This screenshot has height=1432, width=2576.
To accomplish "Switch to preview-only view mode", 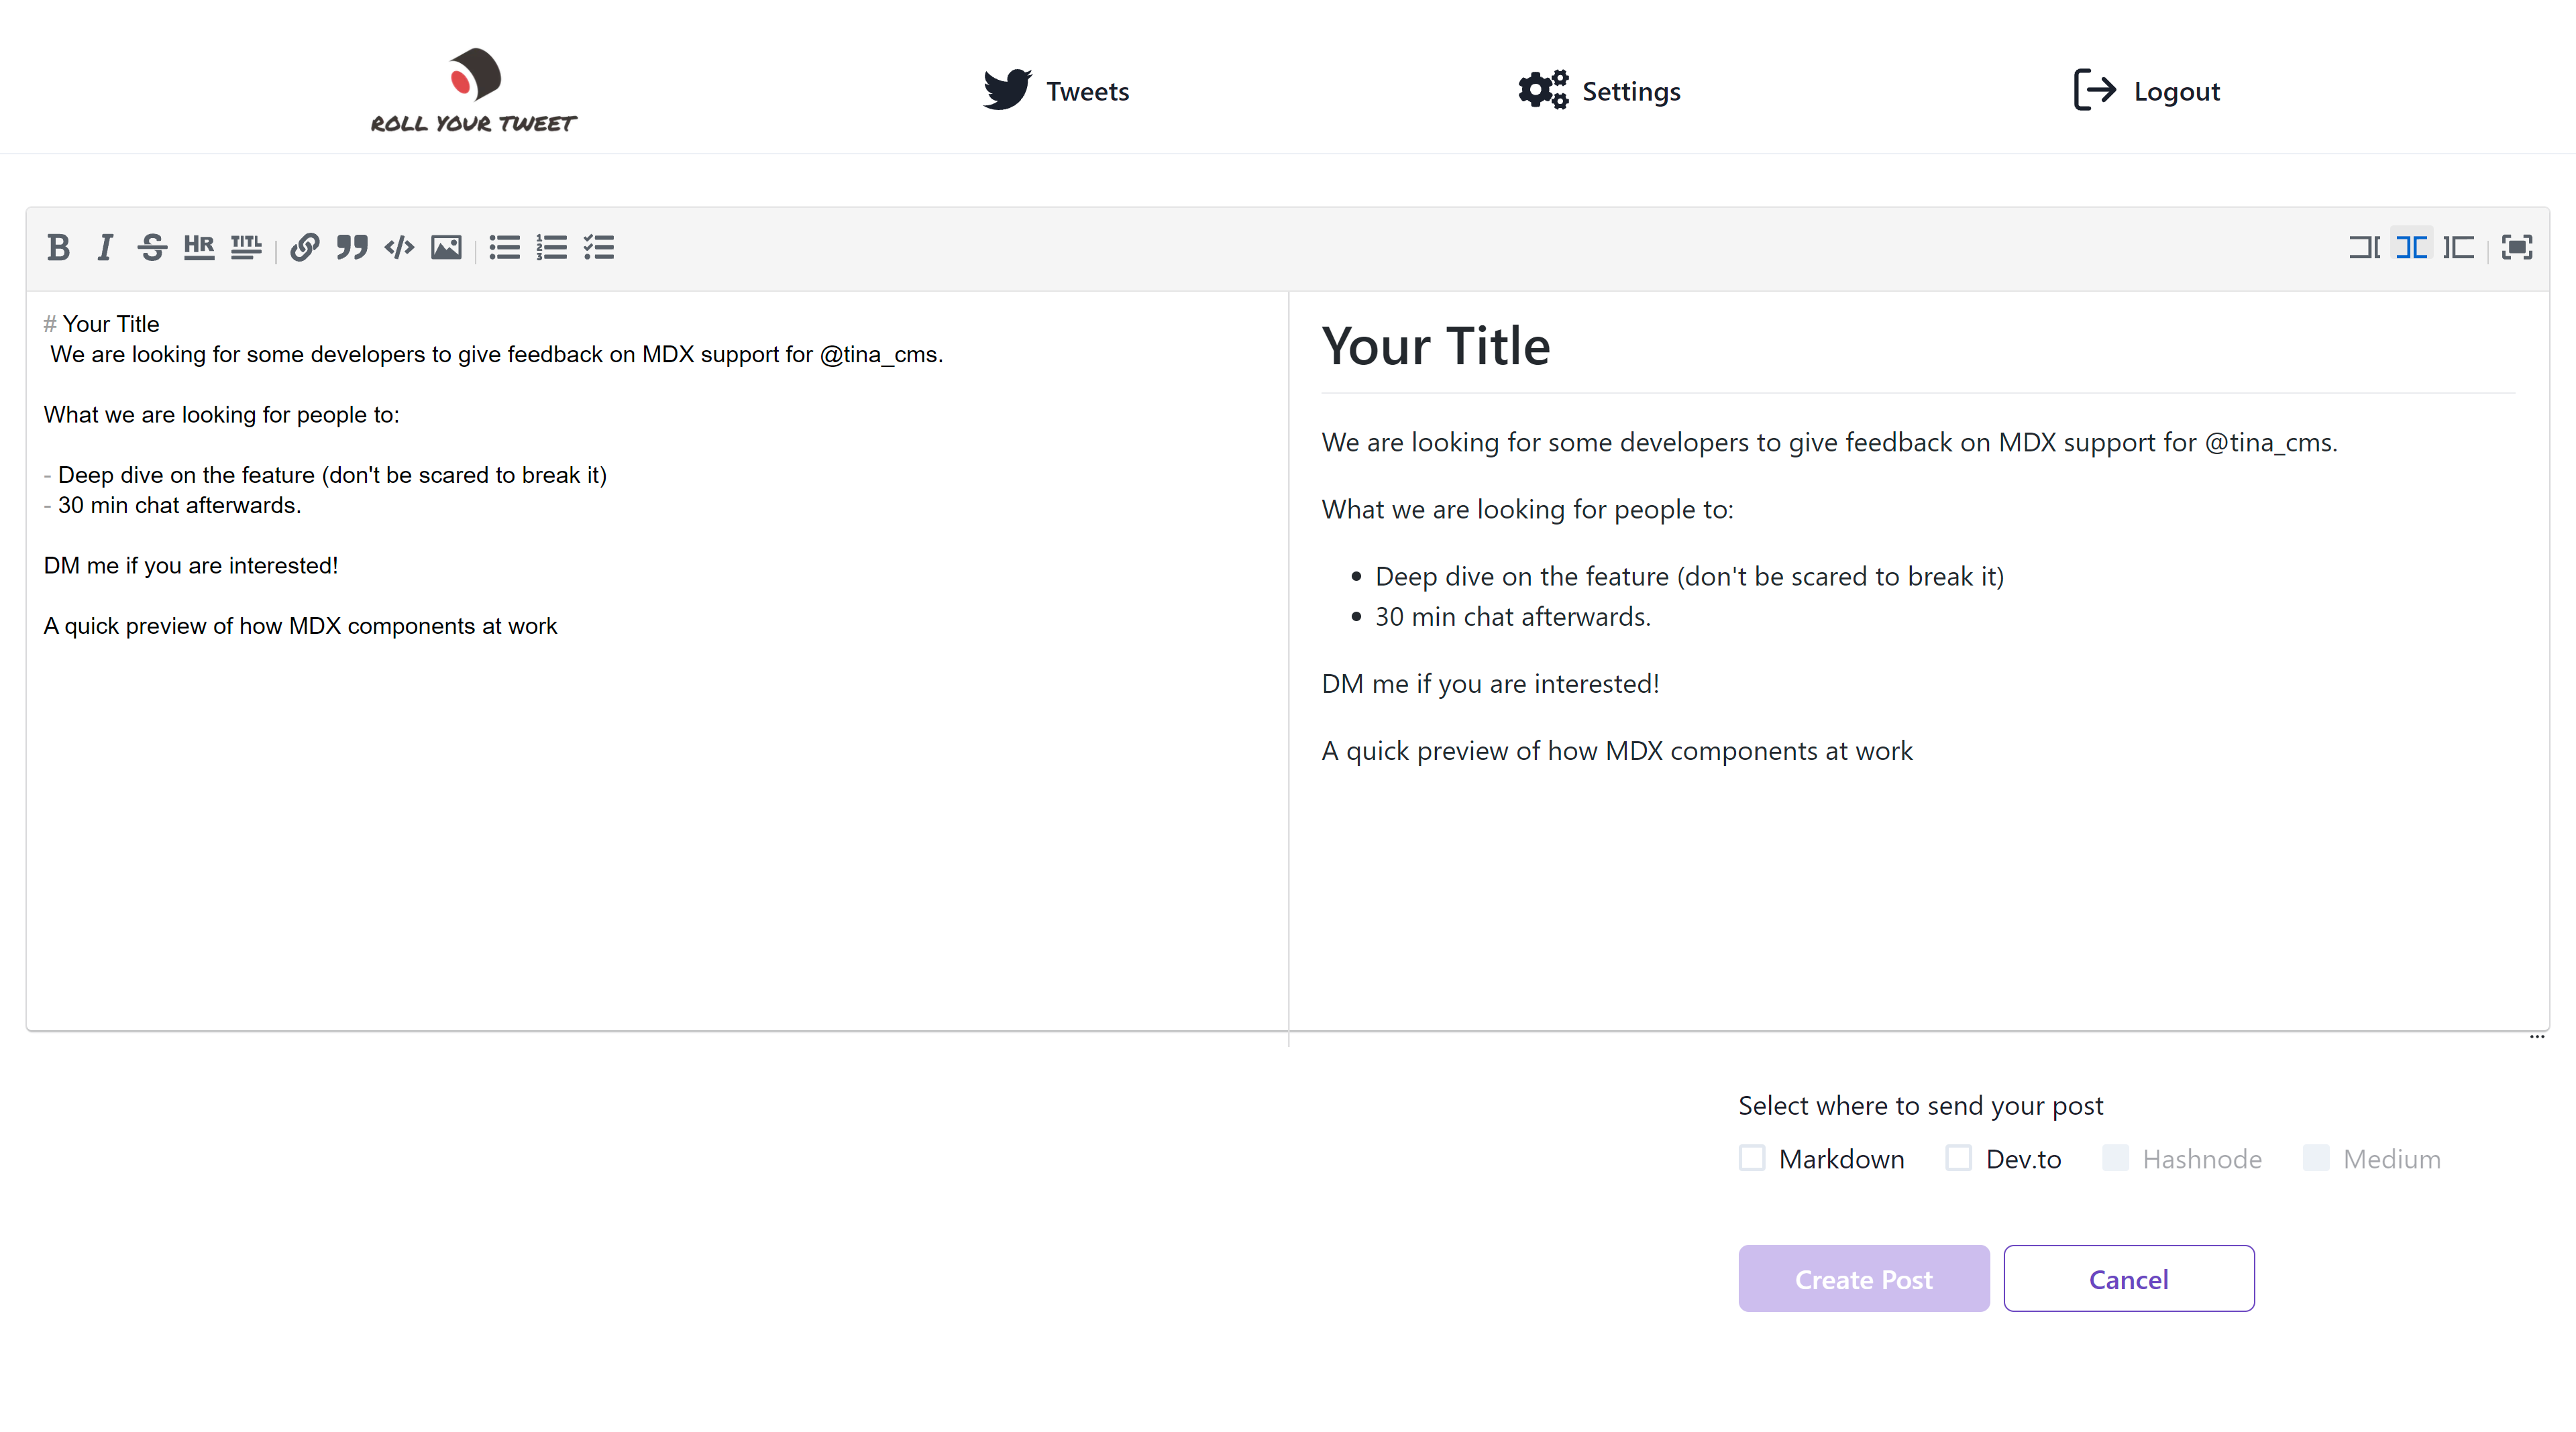I will (x=2458, y=247).
